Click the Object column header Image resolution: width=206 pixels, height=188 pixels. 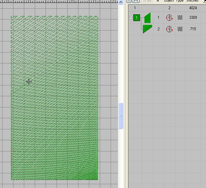169,1
